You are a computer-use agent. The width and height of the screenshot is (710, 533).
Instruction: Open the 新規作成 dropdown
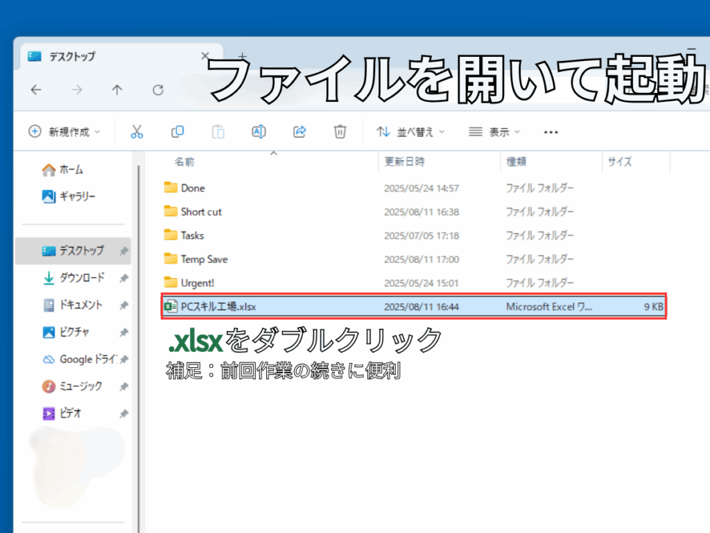tap(64, 132)
